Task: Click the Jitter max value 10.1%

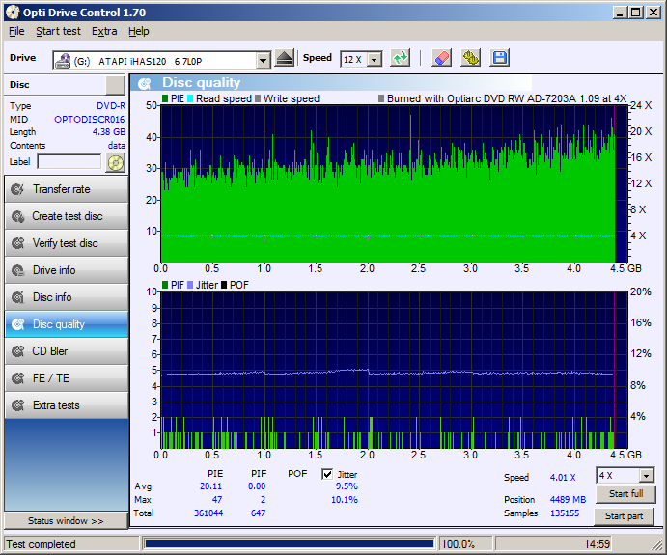Action: point(345,499)
